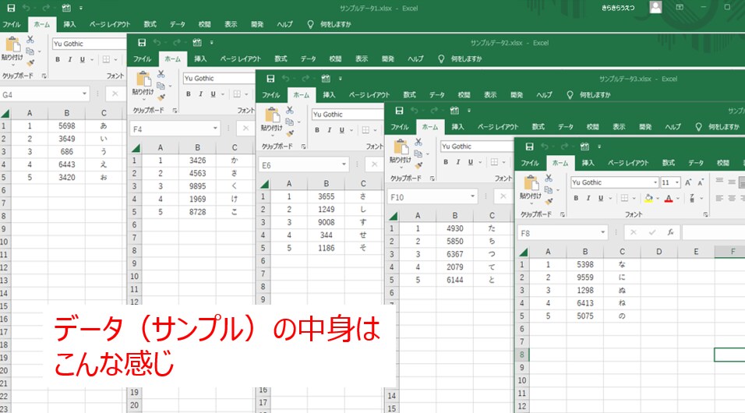Click Borders icon in frontmost F8 window

624,198
